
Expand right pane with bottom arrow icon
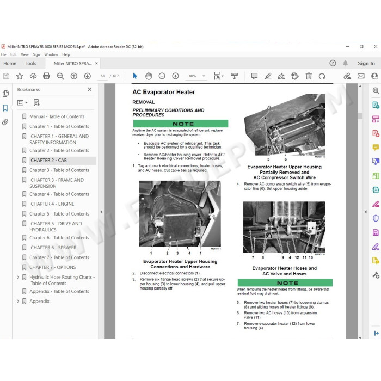tap(377, 333)
